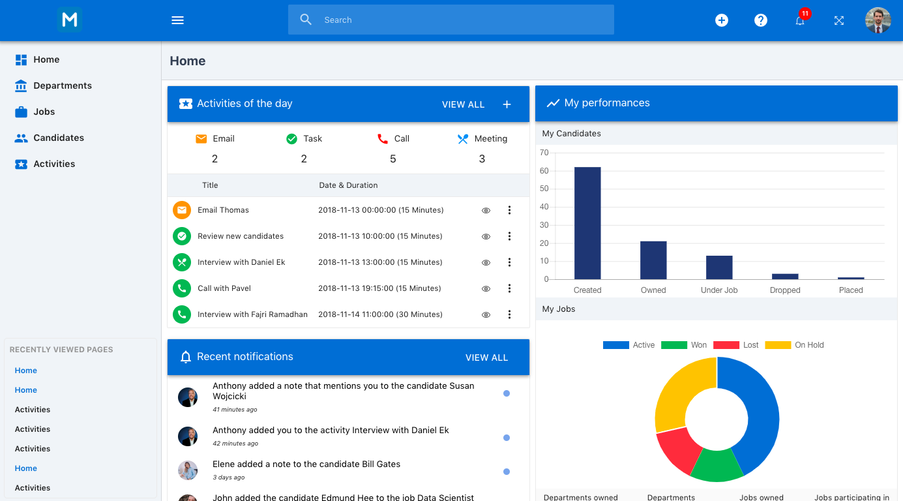
Task: Open the three-dot menu for Interview with Daniel Ek
Action: (x=509, y=262)
